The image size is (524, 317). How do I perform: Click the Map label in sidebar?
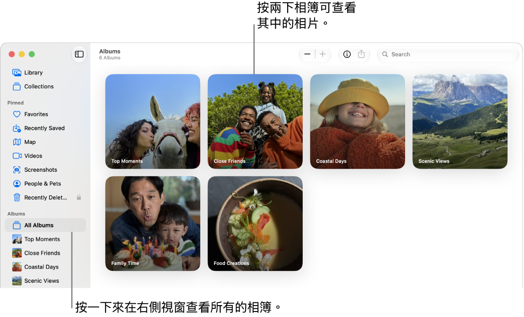click(30, 142)
